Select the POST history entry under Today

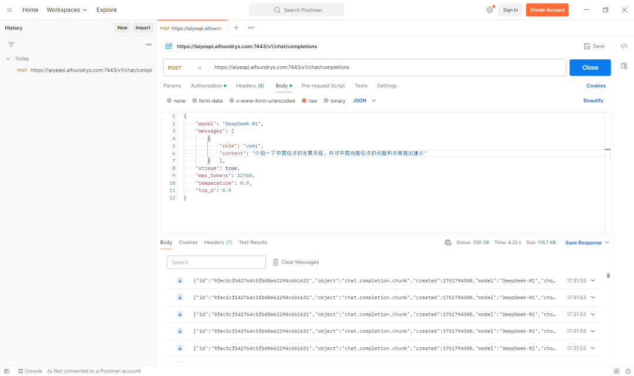click(85, 70)
